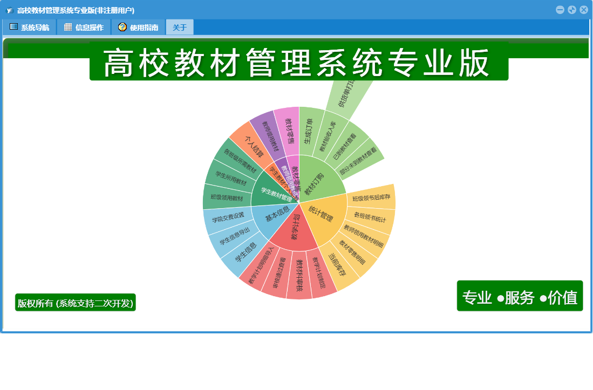Open the 教材验收入库 segment

tap(328, 136)
